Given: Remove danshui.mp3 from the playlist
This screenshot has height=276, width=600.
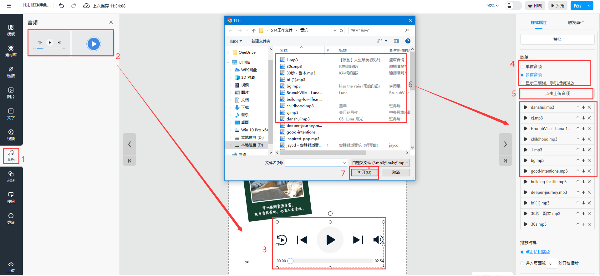Looking at the screenshot, I should click(589, 107).
